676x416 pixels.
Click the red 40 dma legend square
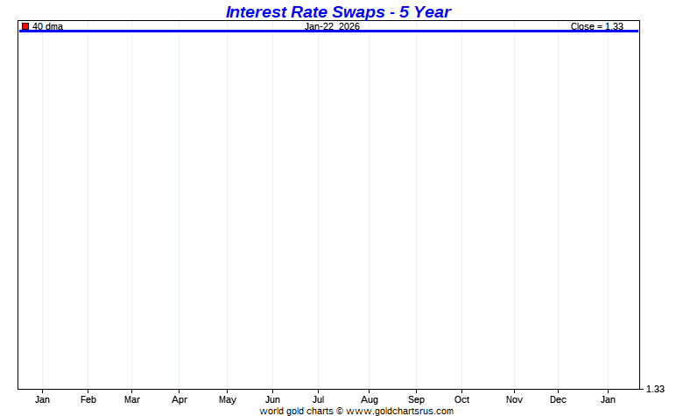pyautogui.click(x=25, y=26)
